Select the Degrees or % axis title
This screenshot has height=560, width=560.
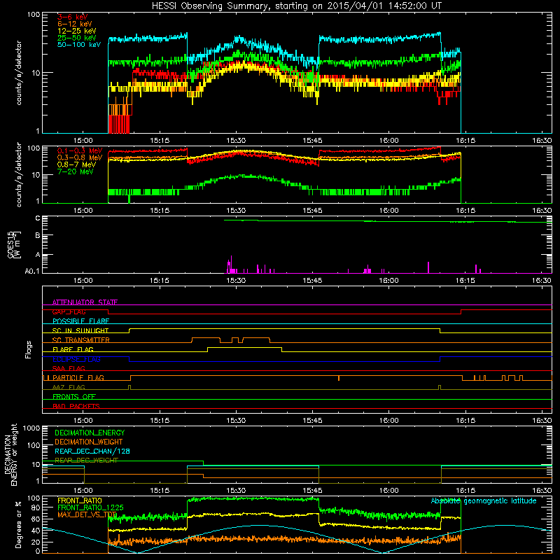click(18, 524)
